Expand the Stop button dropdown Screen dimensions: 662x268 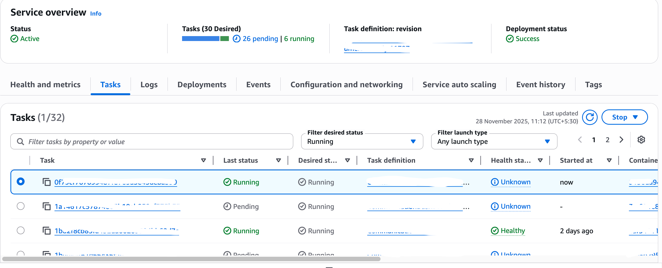click(636, 117)
